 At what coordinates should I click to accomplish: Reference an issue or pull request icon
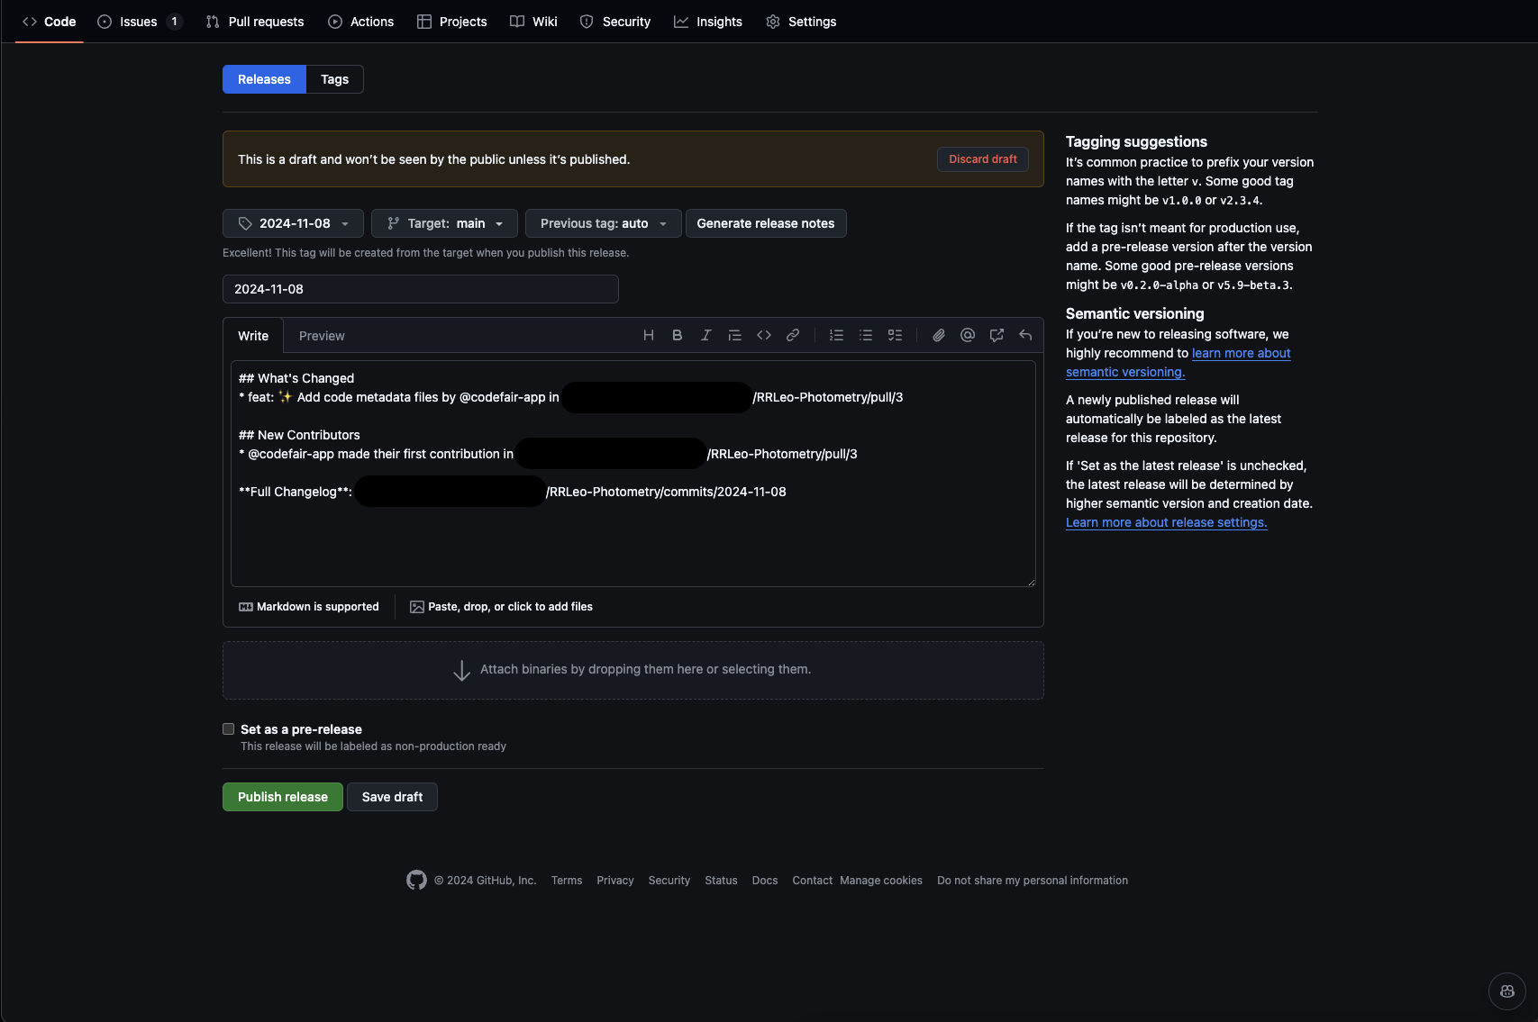(997, 335)
